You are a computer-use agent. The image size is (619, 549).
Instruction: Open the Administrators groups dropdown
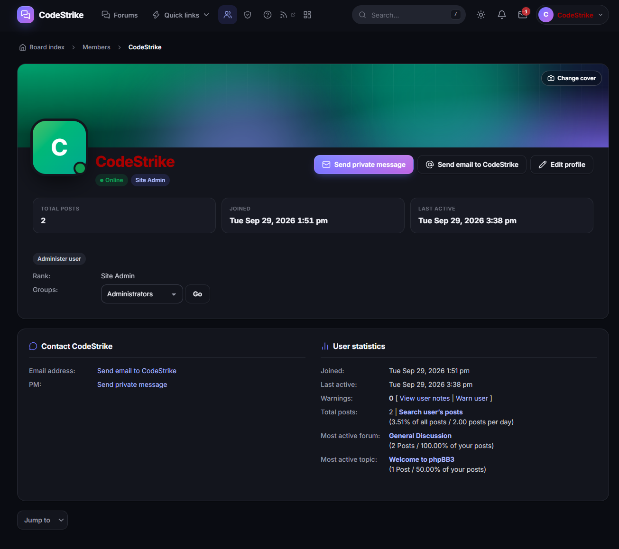[142, 294]
